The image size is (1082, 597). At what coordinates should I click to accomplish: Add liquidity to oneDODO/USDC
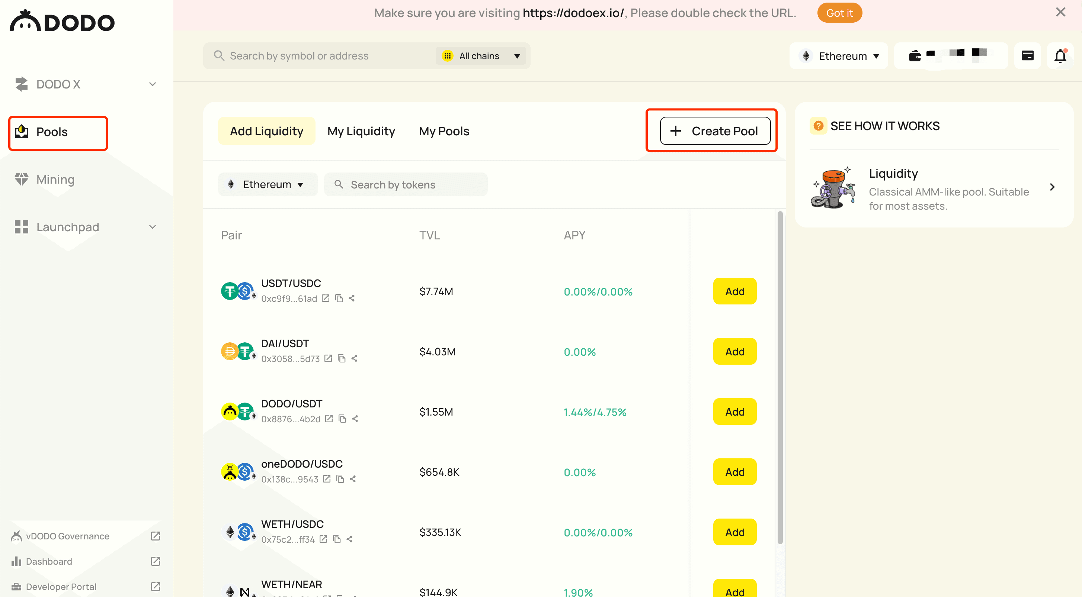click(x=734, y=472)
